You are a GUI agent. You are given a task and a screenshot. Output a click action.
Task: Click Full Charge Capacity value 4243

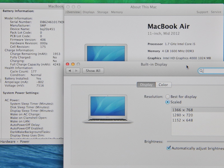57,64
